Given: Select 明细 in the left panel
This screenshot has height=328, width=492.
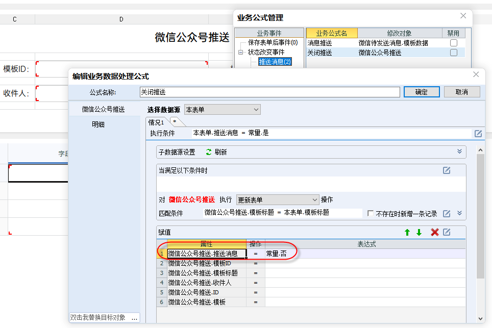Looking at the screenshot, I should tap(98, 124).
